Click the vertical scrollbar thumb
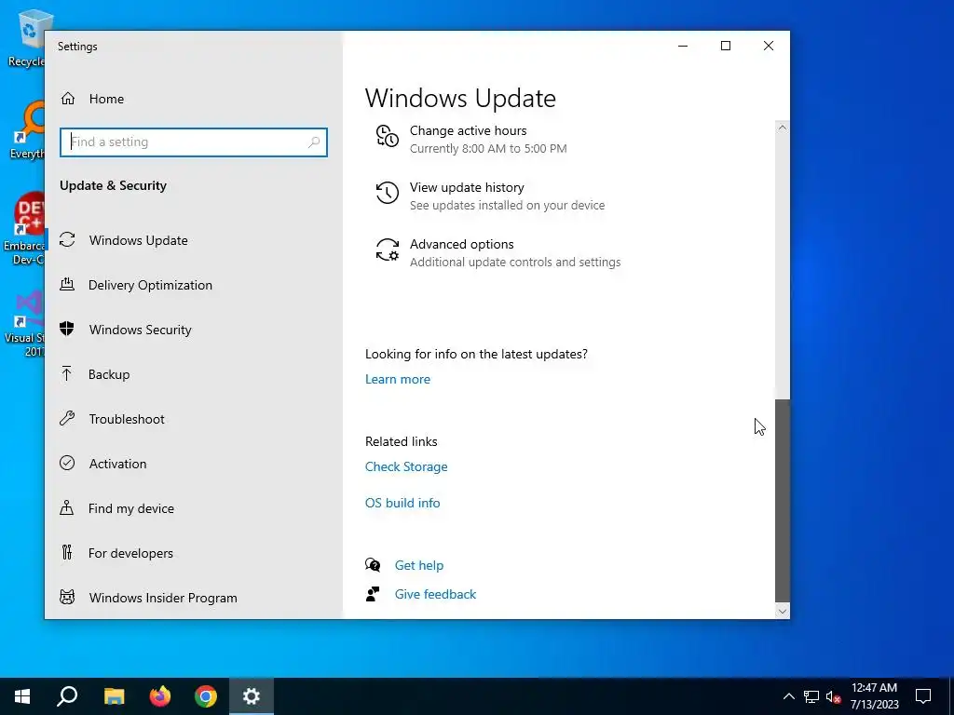The width and height of the screenshot is (954, 715). 783,501
